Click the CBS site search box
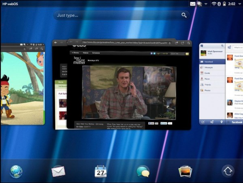This screenshot has height=183, width=243. 178,54
